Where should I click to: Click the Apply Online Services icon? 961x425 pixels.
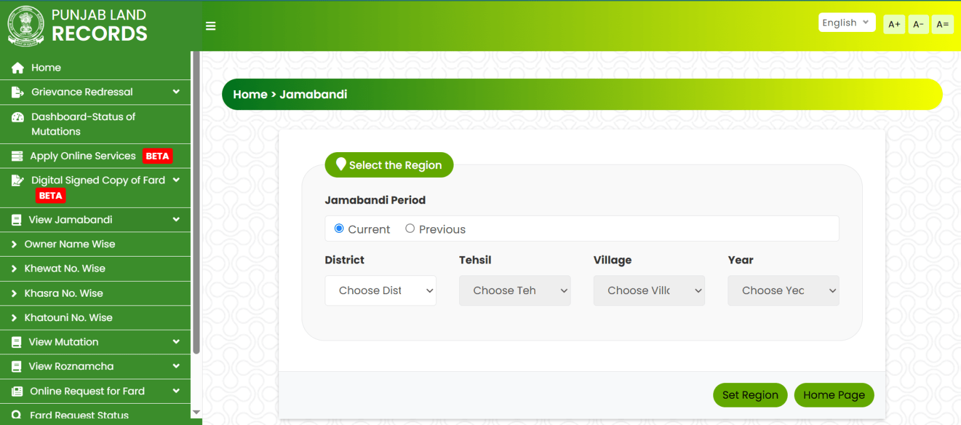click(x=18, y=156)
